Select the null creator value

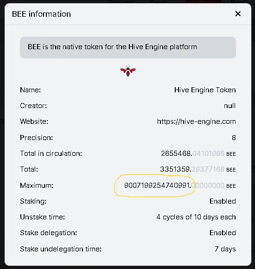(x=229, y=106)
